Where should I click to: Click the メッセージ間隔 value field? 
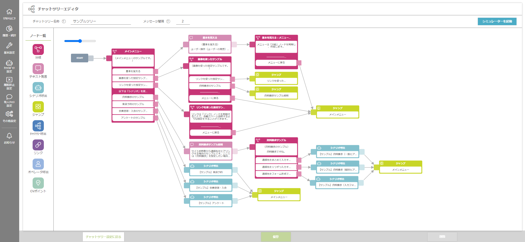coord(183,21)
